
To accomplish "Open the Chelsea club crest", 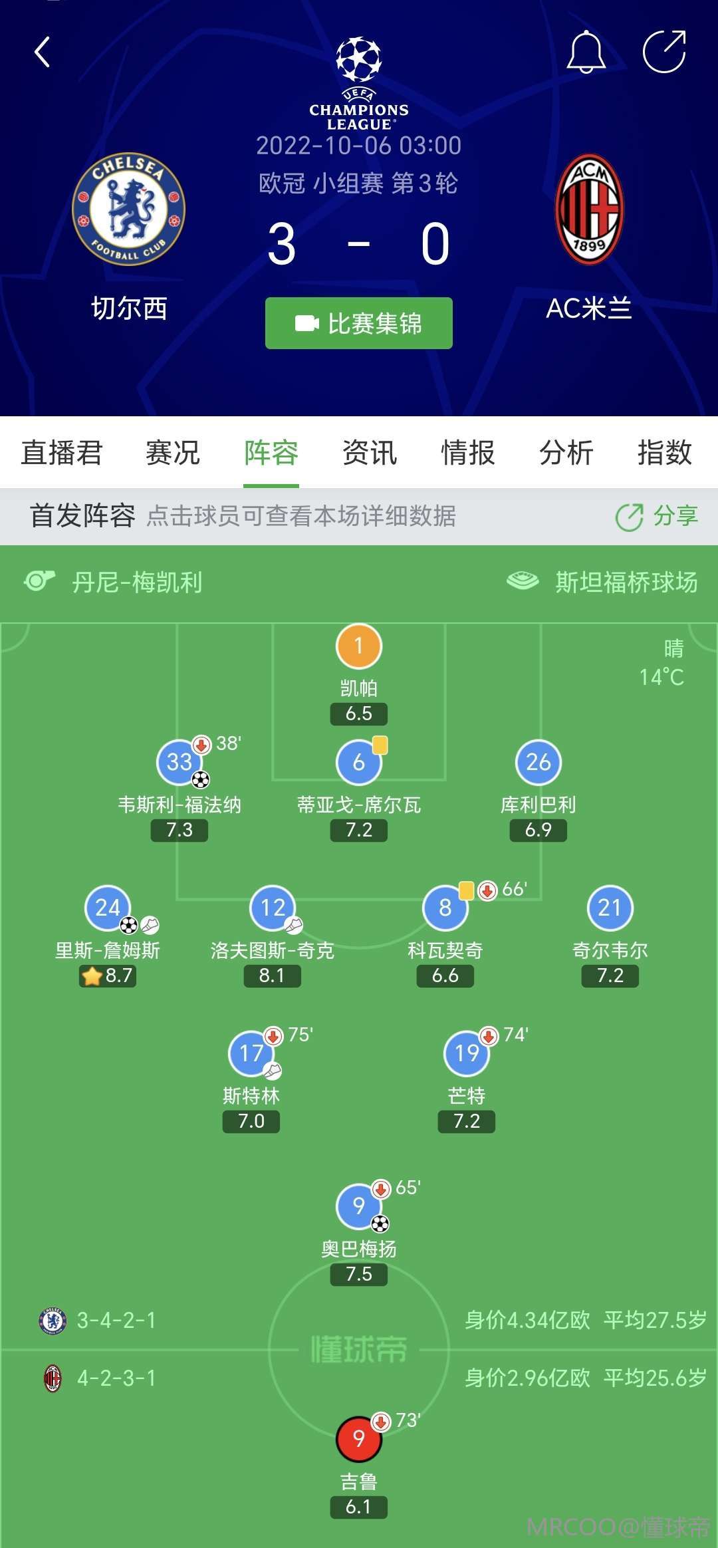I will pos(128,209).
